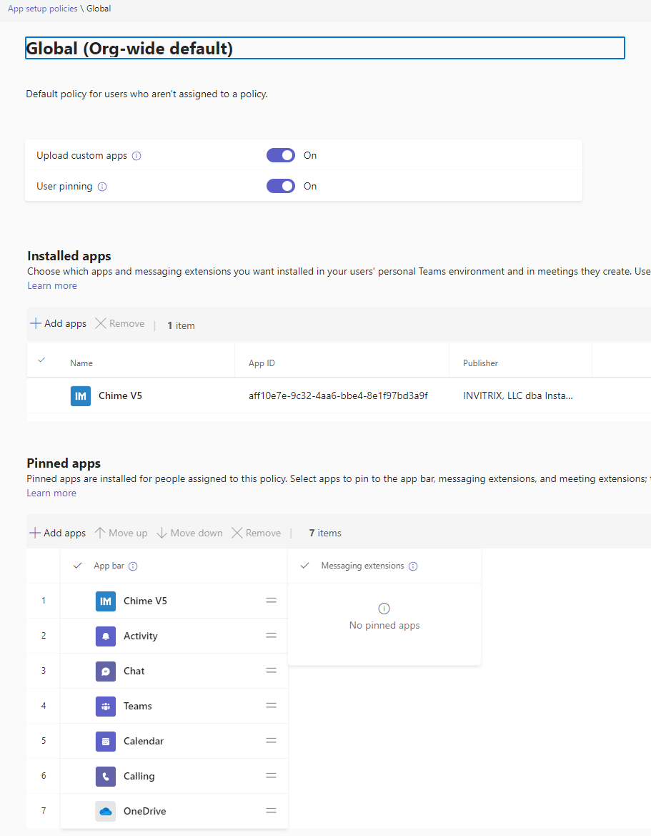
Task: Click the Chime V5 icon in Pinned apps
Action: coord(106,601)
